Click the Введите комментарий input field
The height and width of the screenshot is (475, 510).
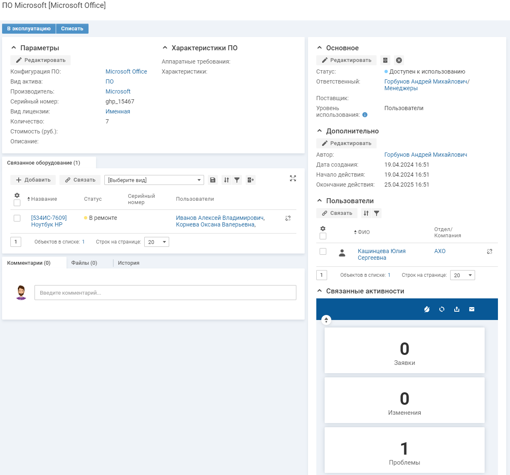tap(165, 293)
